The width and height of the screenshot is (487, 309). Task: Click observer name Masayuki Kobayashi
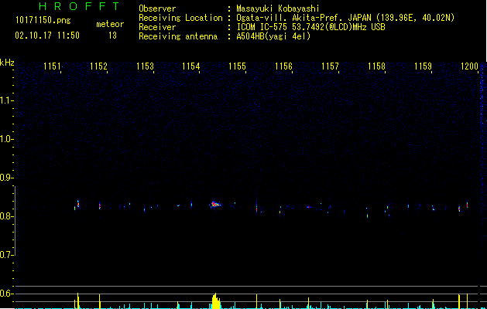coord(277,8)
